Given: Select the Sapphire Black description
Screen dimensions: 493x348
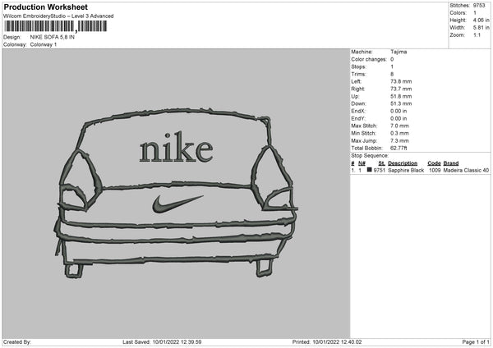Looking at the screenshot, I should pyautogui.click(x=406, y=170).
